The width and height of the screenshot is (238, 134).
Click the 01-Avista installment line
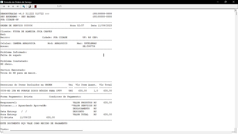27,117
